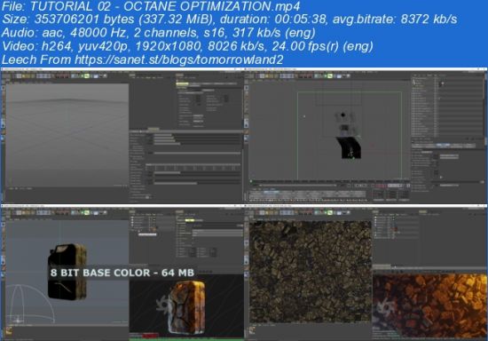The image size is (488, 341).
Task: Click the green toolbar icon above the jerry can viewport
Action: click(87, 212)
